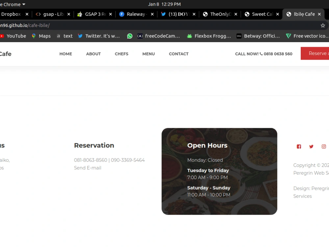
Task: Close the TheOnlyD tab
Action: pos(236,14)
